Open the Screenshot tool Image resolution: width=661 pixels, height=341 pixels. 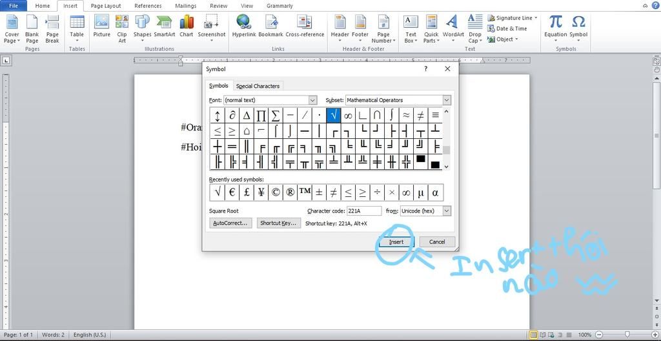[212, 28]
